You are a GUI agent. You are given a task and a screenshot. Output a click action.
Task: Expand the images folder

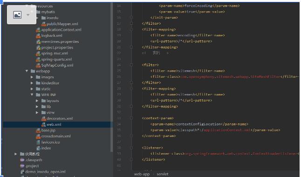[32, 77]
